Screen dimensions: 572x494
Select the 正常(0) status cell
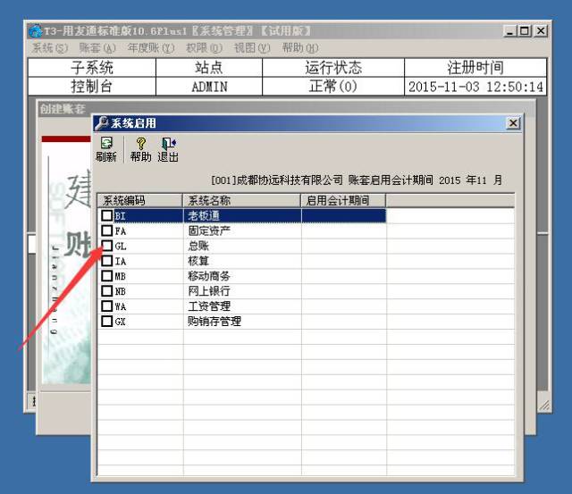333,87
